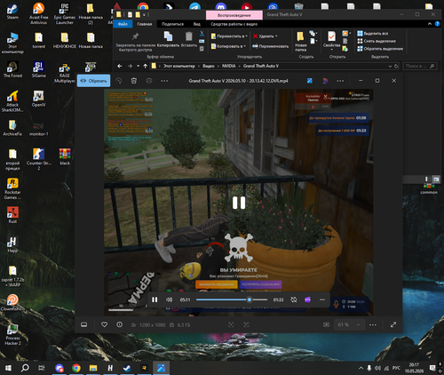Open Chrome from the taskbar

[x=76, y=368]
